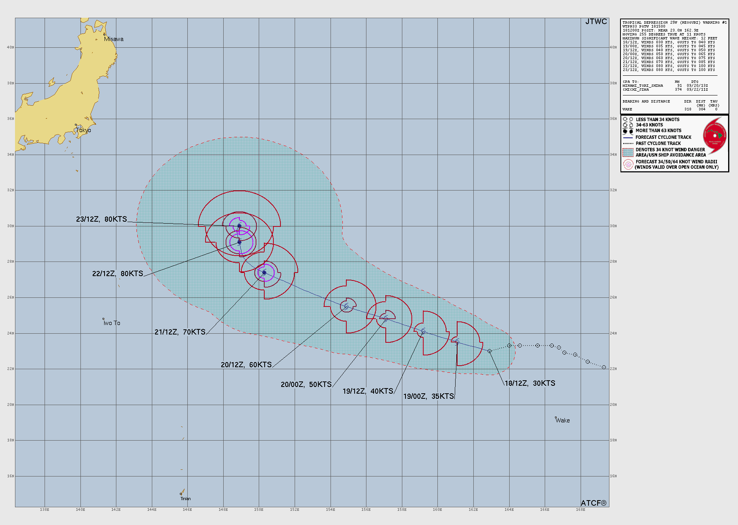
Task: Click the 'More than 63 knots' legend symbol
Action: click(628, 131)
